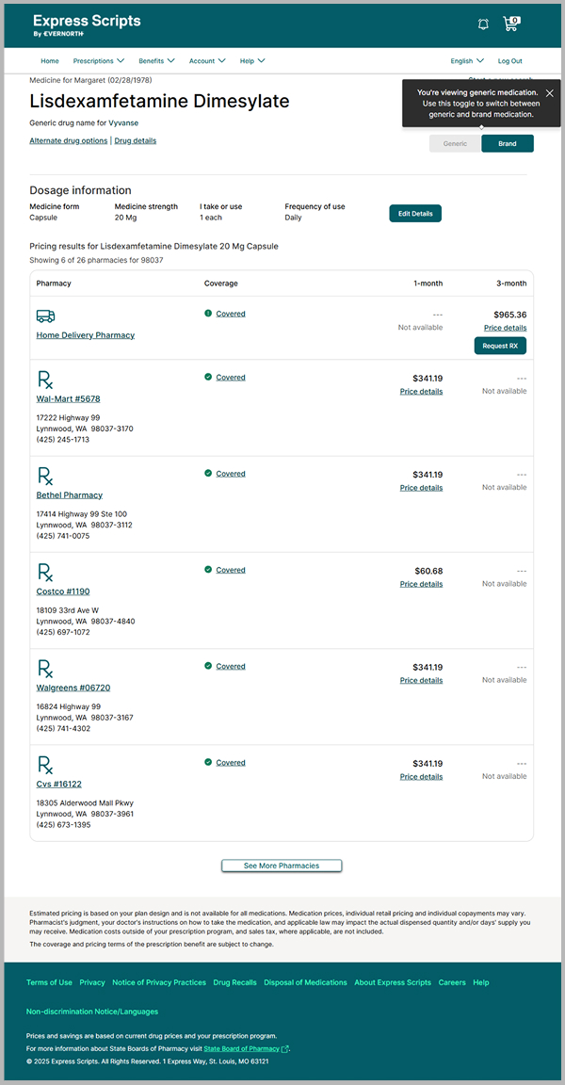Click the Home Delivery truck icon
Viewport: 565px width, 1085px height.
[x=45, y=316]
